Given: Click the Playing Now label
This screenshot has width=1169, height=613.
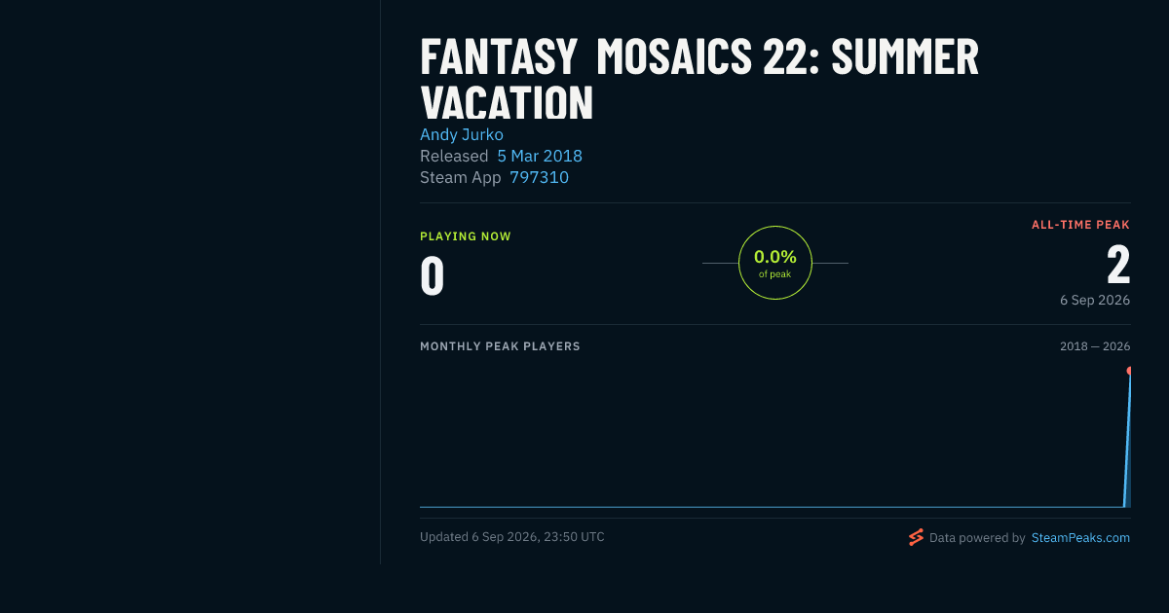Looking at the screenshot, I should [466, 236].
